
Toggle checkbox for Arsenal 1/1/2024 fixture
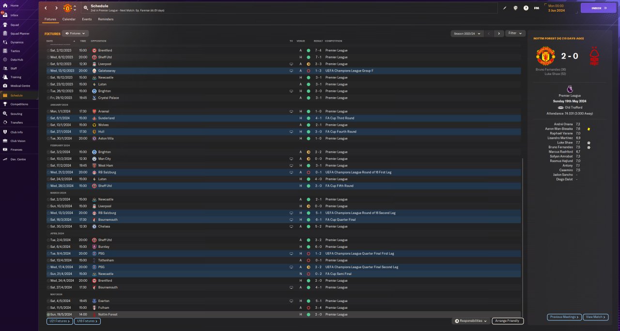[48, 111]
